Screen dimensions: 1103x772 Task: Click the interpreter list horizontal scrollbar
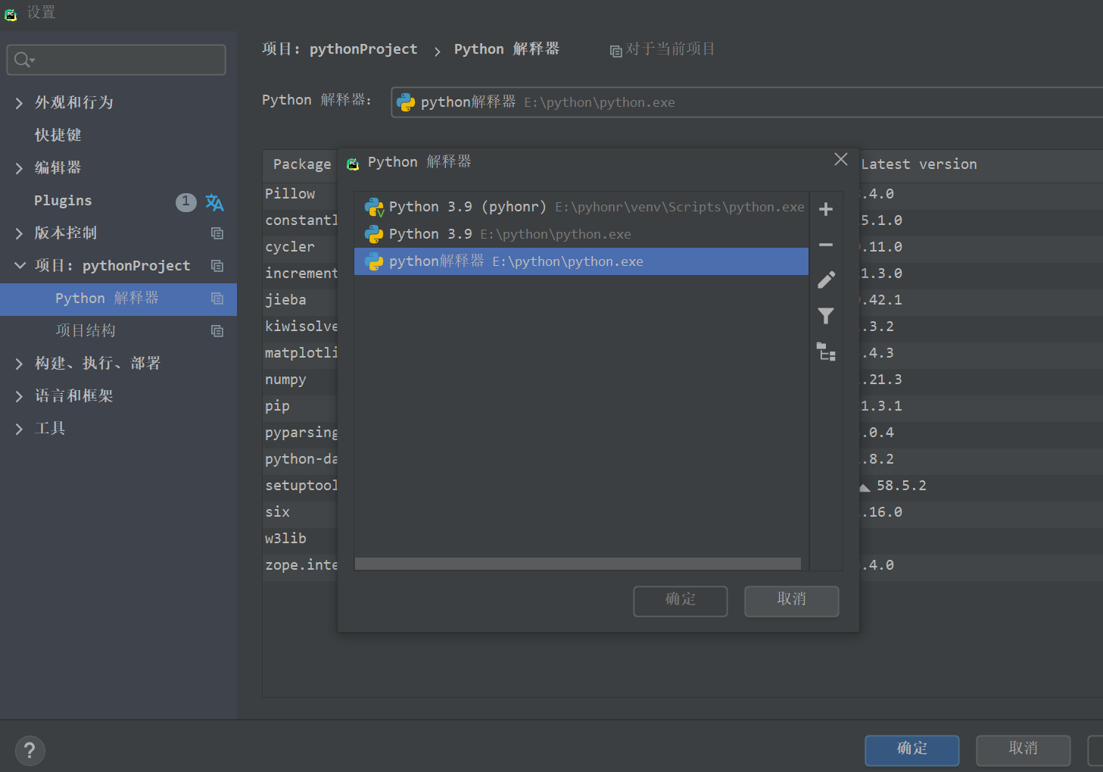pyautogui.click(x=578, y=564)
